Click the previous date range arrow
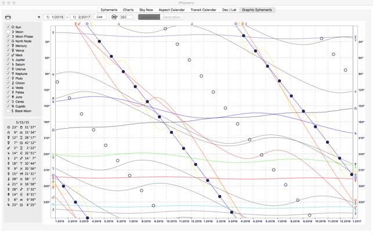Screen dimensions: 373x233 pyautogui.click(x=39, y=17)
